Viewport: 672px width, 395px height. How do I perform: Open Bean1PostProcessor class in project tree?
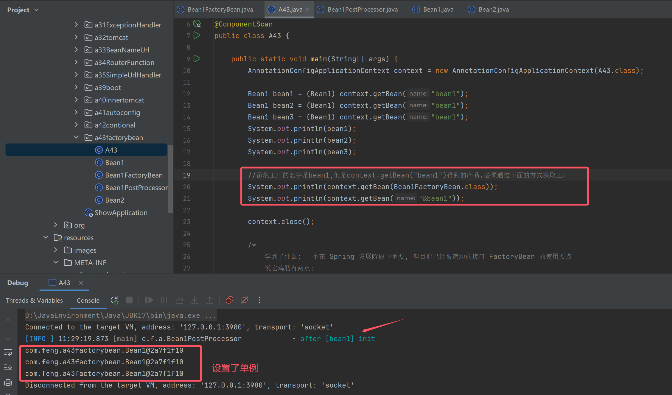point(136,187)
